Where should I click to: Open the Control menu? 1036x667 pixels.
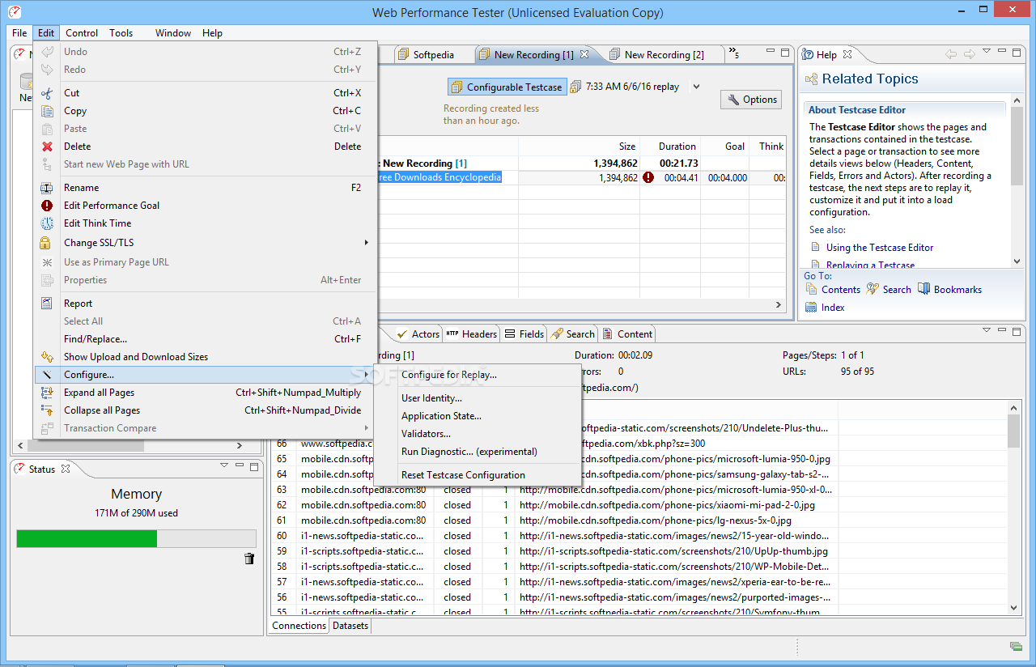(x=82, y=33)
